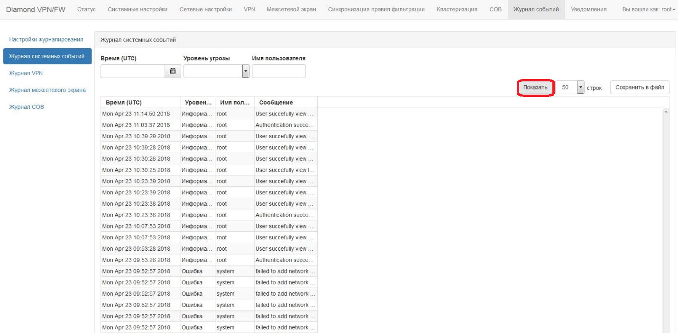Expand the Уровень угрозы dropdown
This screenshot has width=678, height=333.
[246, 71]
